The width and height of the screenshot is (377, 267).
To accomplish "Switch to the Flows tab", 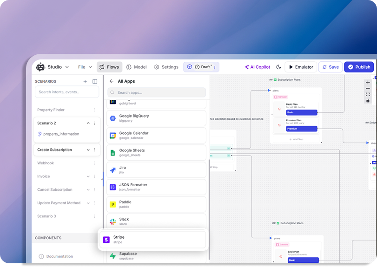I will pos(109,67).
